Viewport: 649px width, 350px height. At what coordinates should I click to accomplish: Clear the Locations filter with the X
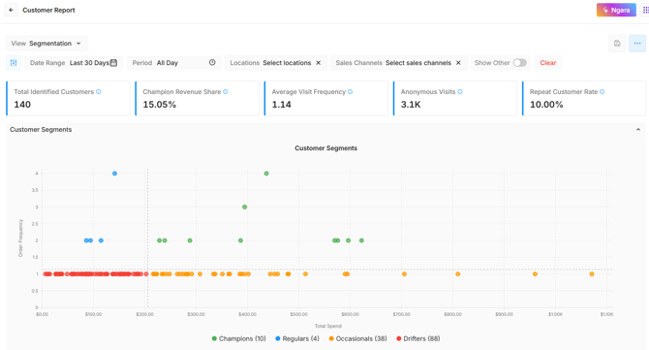click(x=319, y=63)
